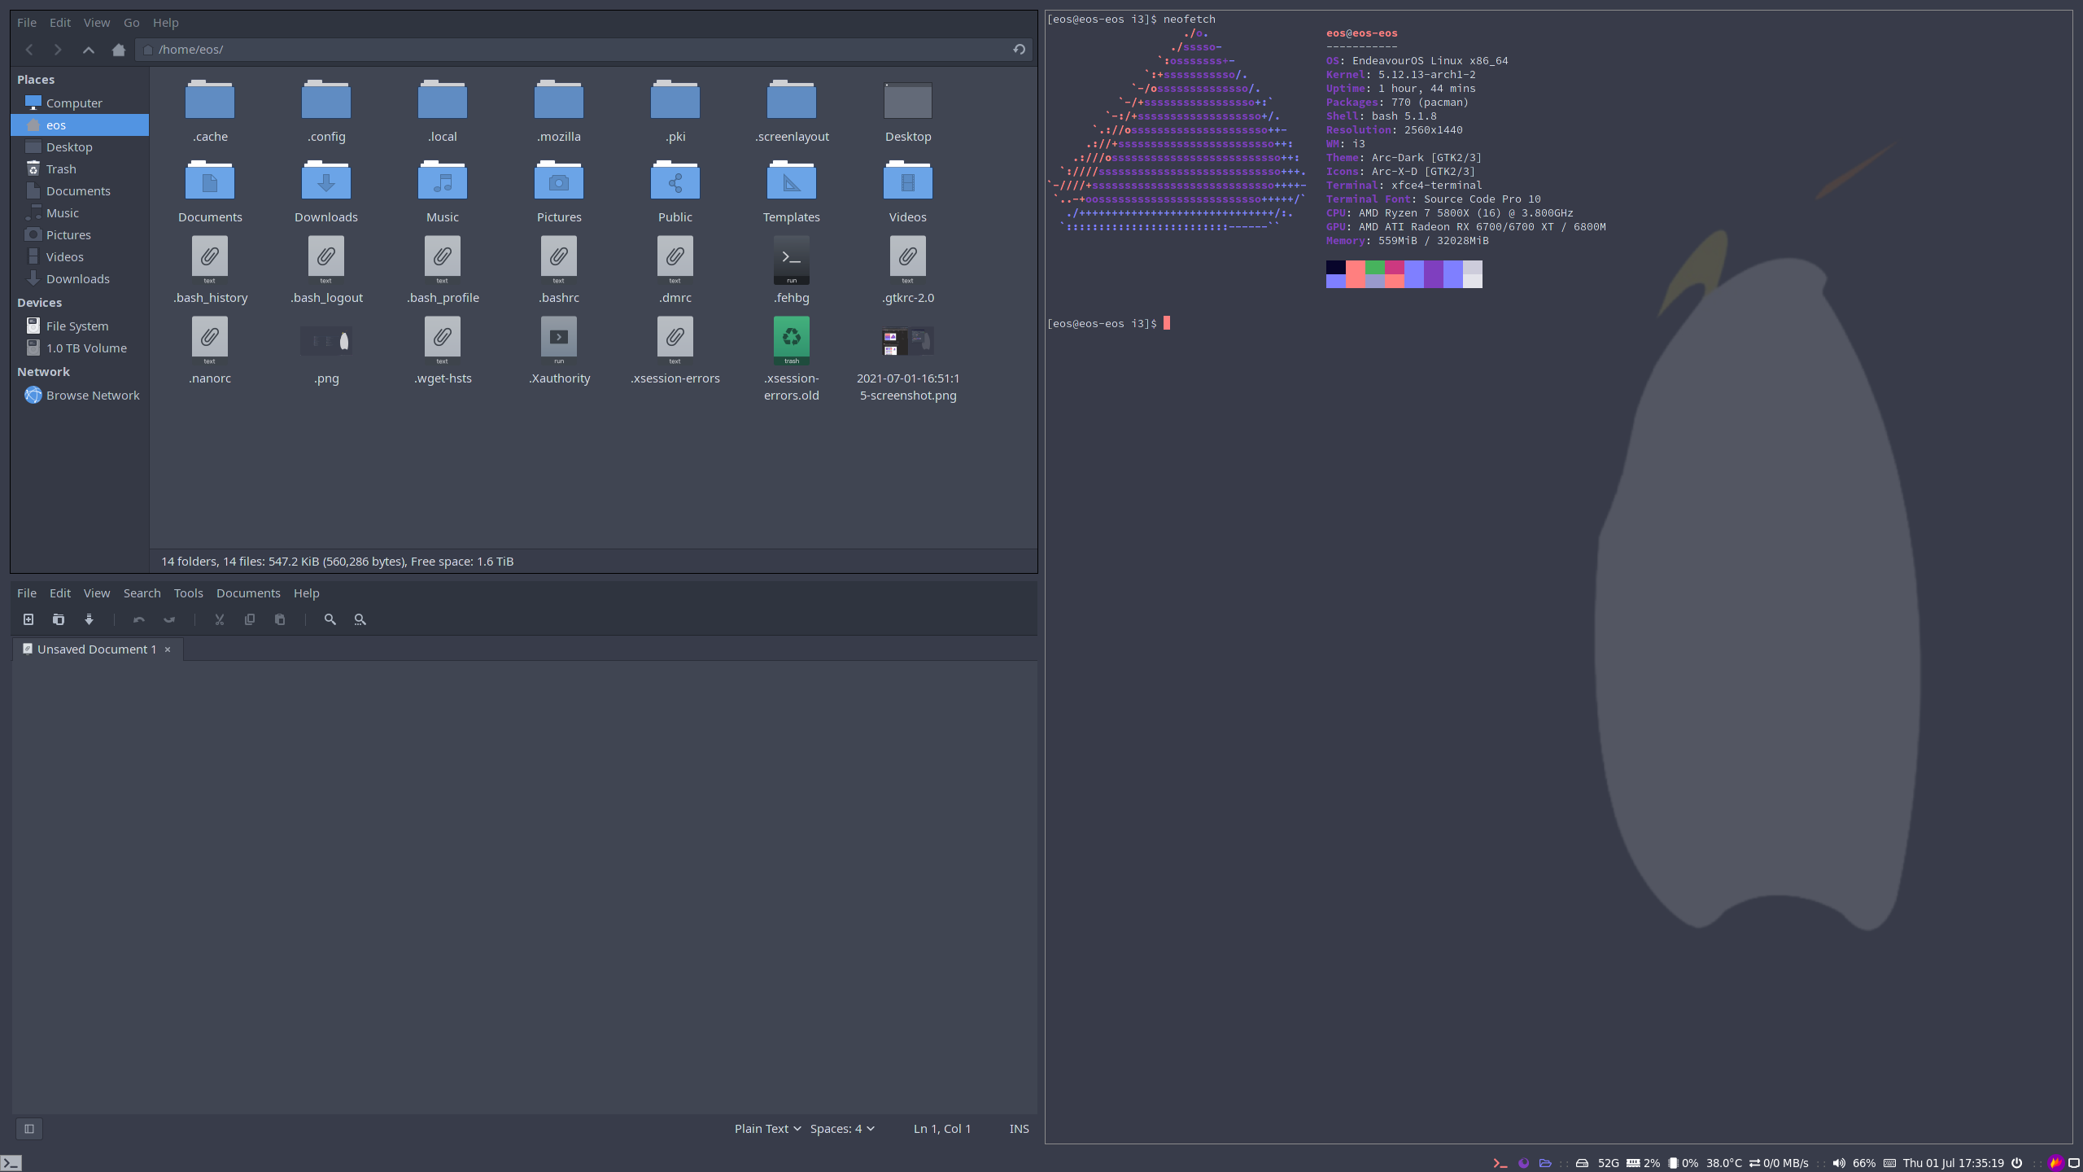
Task: Click the salmon-red neofetch color block
Action: [x=1356, y=268]
